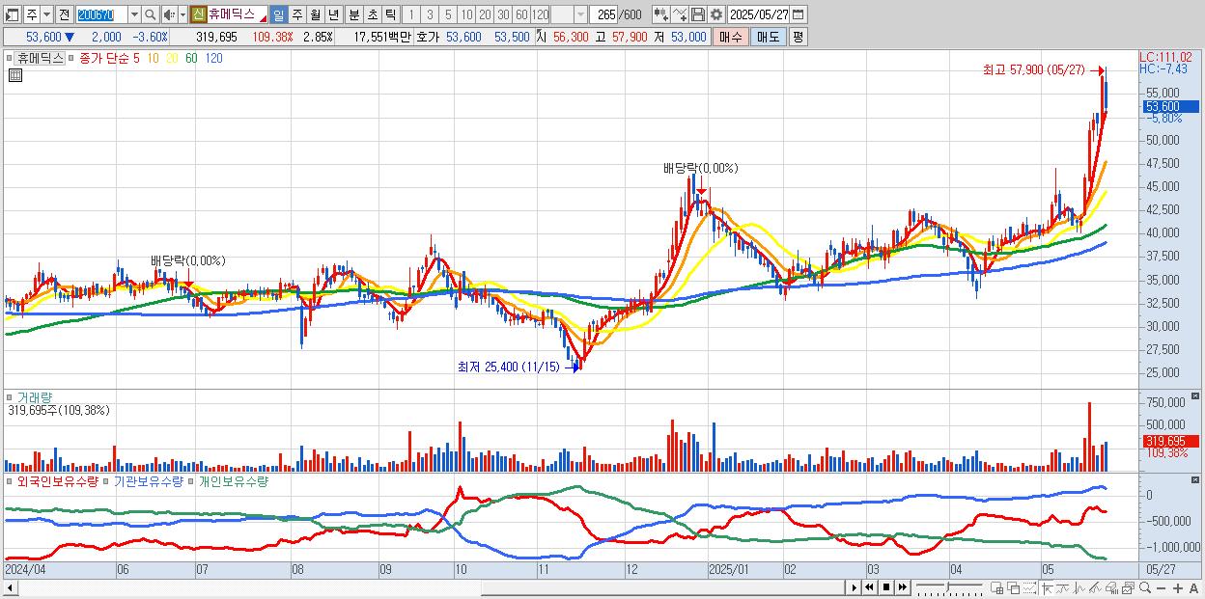
Task: Select the 10 interval button
Action: pyautogui.click(x=466, y=14)
